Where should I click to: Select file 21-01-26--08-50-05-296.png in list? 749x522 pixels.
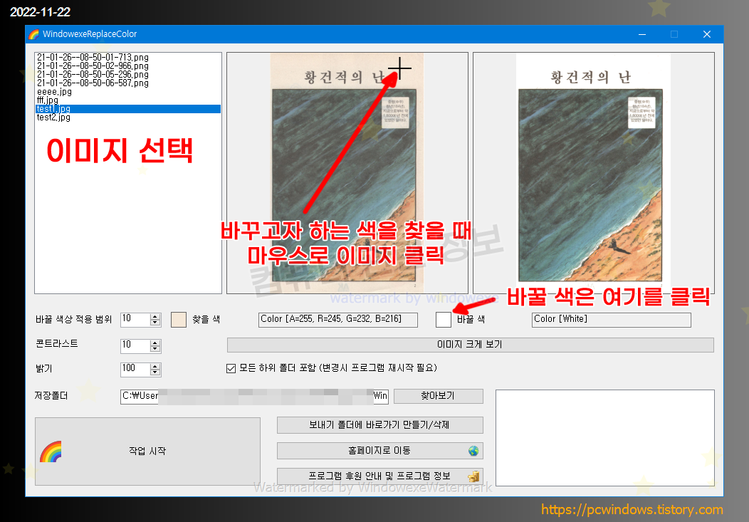[x=93, y=75]
